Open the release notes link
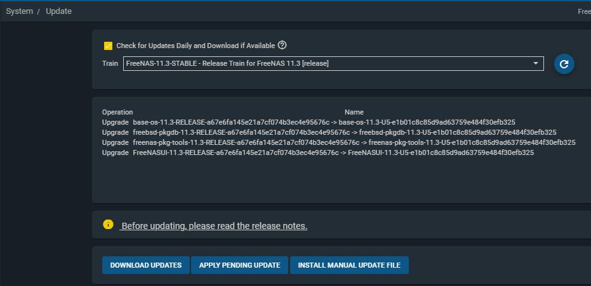Viewport: 591px width, 286px height. point(214,227)
